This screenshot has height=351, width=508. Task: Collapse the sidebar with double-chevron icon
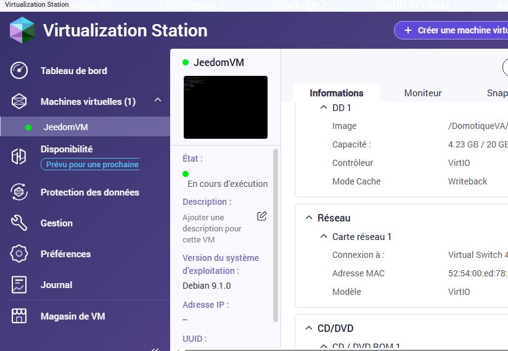(155, 349)
